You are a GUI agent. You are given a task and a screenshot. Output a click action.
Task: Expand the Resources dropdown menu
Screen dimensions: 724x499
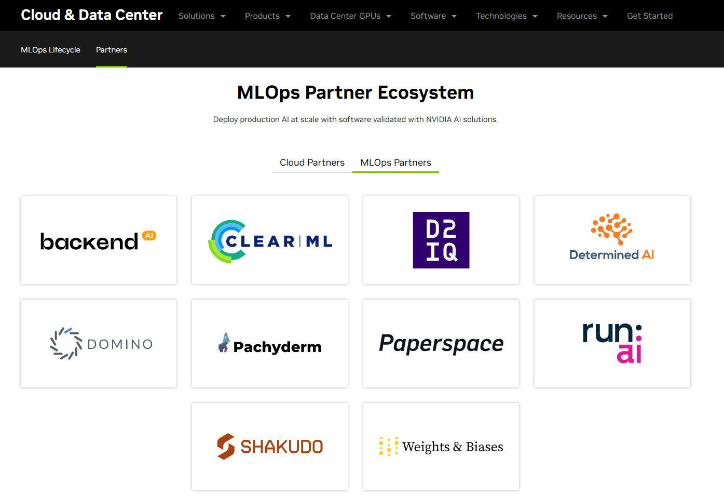tap(582, 16)
